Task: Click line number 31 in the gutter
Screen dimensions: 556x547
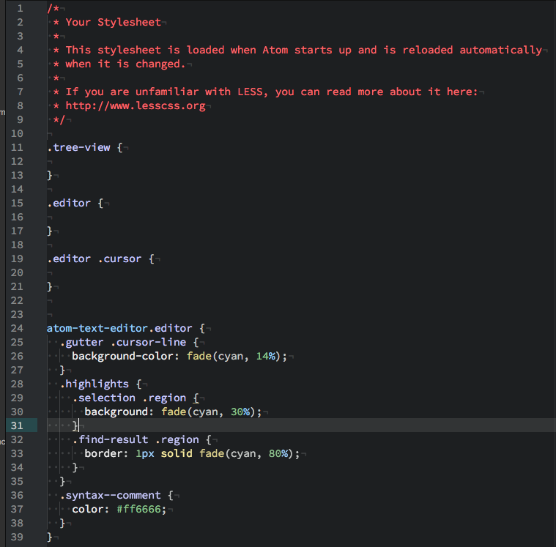Action: pyautogui.click(x=17, y=425)
